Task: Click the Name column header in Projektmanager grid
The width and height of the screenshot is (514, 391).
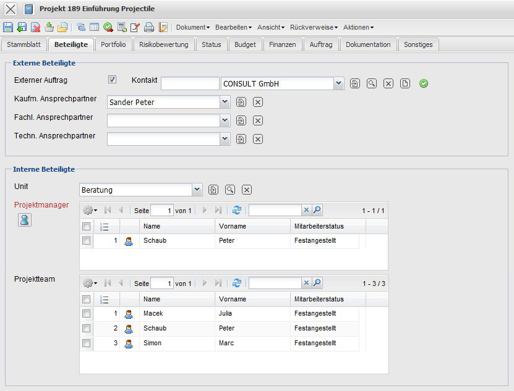Action: click(177, 226)
